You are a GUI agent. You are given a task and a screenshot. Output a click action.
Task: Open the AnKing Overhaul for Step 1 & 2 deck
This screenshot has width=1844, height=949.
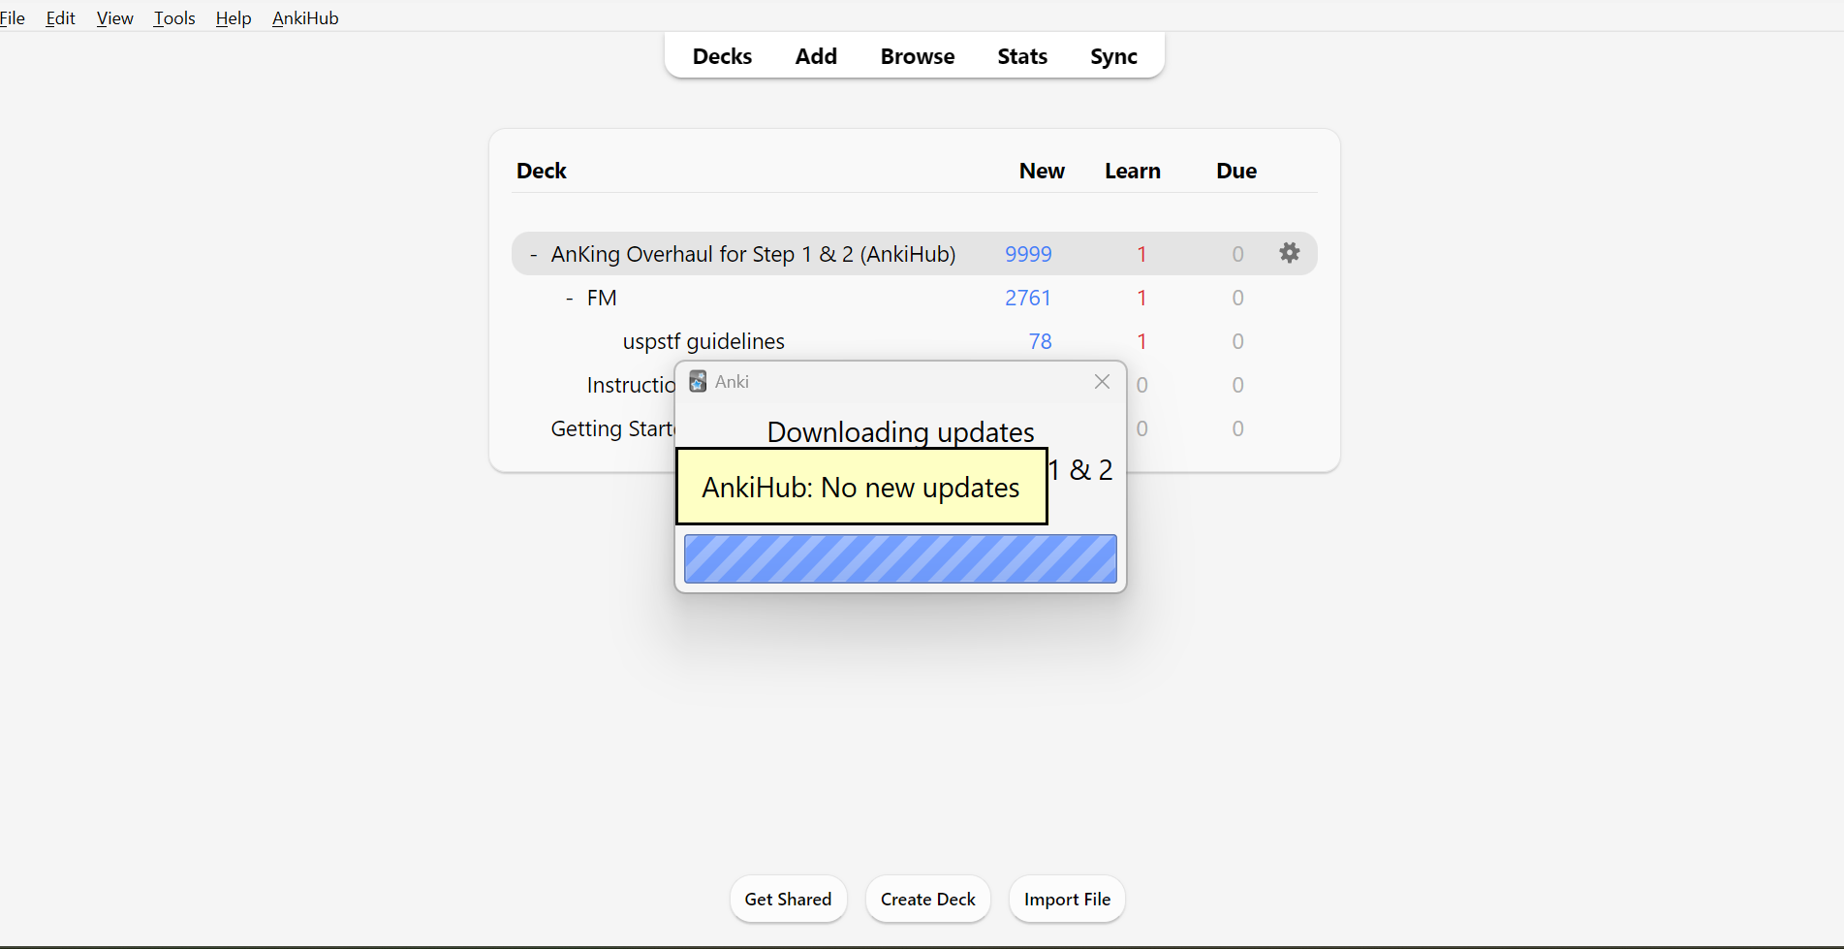753,254
